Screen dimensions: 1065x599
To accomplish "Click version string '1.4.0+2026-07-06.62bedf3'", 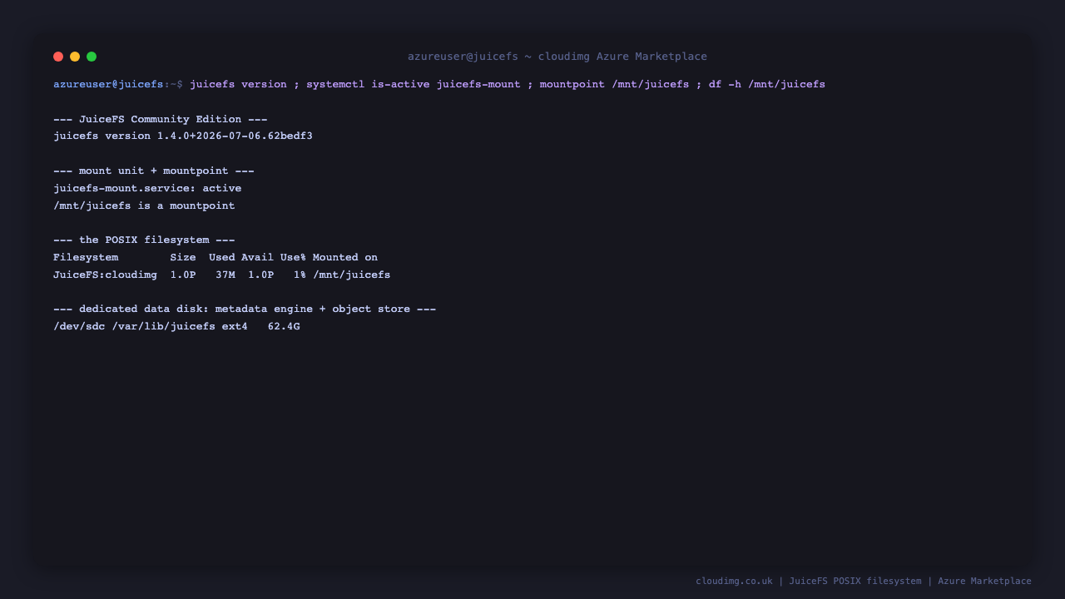I will [235, 136].
